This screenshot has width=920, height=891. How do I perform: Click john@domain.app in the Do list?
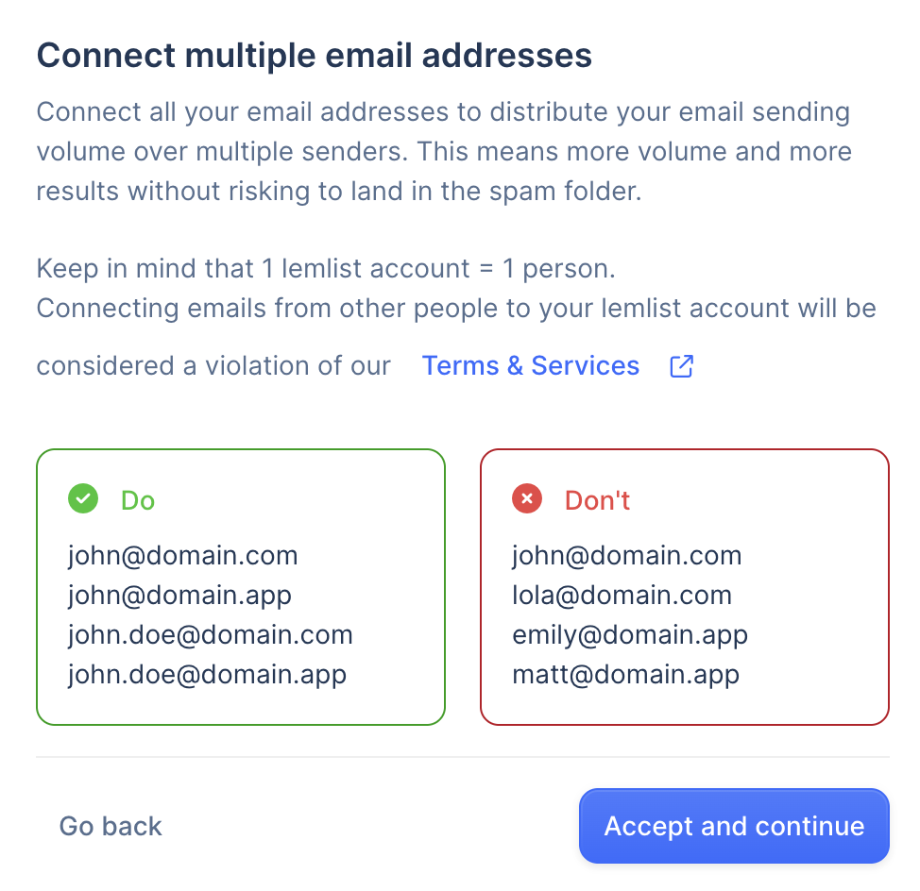pyautogui.click(x=179, y=596)
